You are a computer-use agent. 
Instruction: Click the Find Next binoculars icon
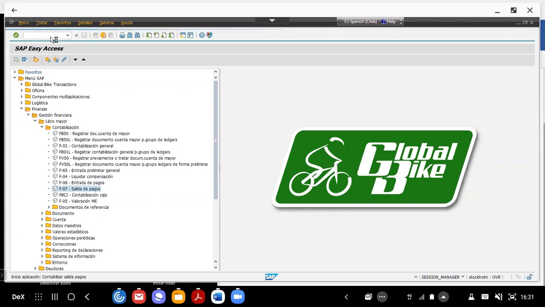click(138, 35)
